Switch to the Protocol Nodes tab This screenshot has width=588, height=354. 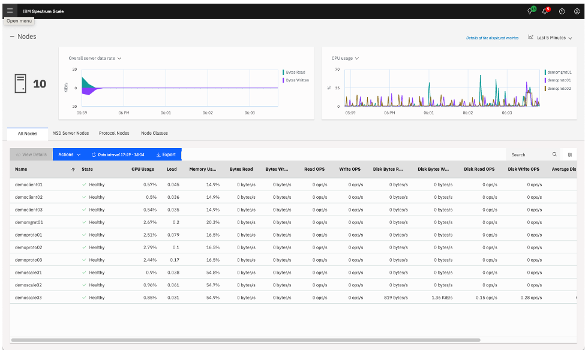pyautogui.click(x=114, y=133)
